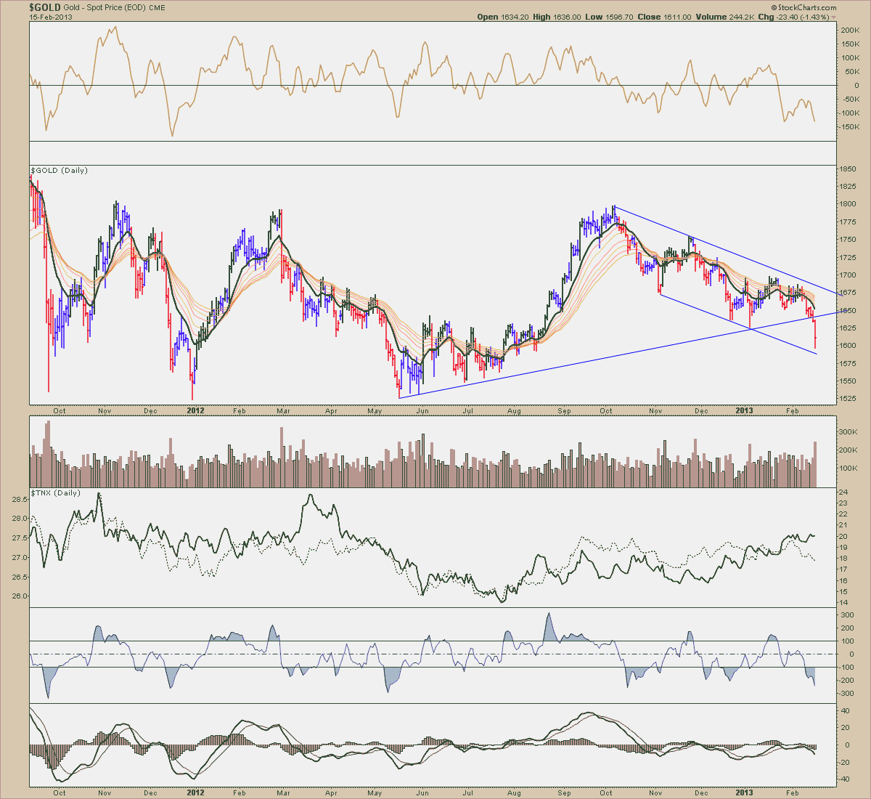871x799 pixels.
Task: Select the 'Gold - Spot Price (EOD)' title text
Action: click(105, 7)
